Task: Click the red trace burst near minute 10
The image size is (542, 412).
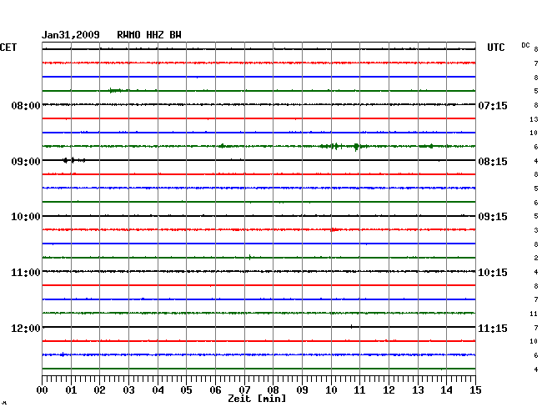Action: click(x=334, y=229)
